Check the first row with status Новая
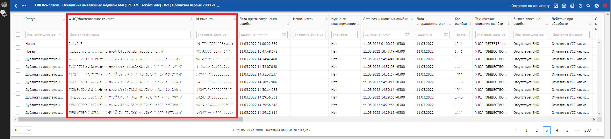 coord(18,44)
